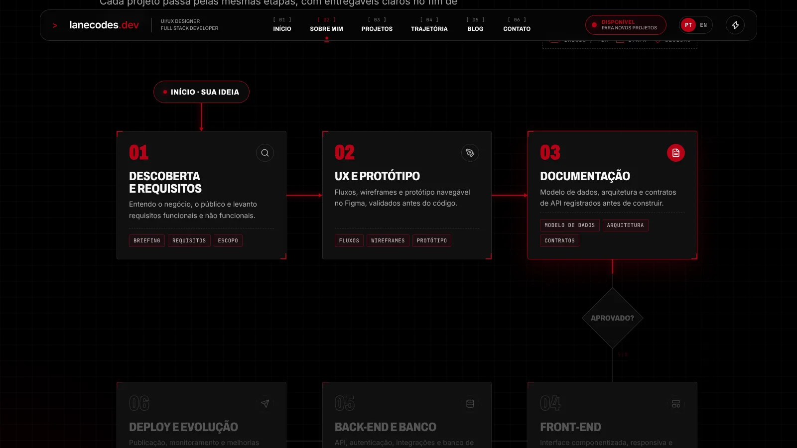Select the PT language option
The width and height of the screenshot is (797, 448).
point(688,25)
